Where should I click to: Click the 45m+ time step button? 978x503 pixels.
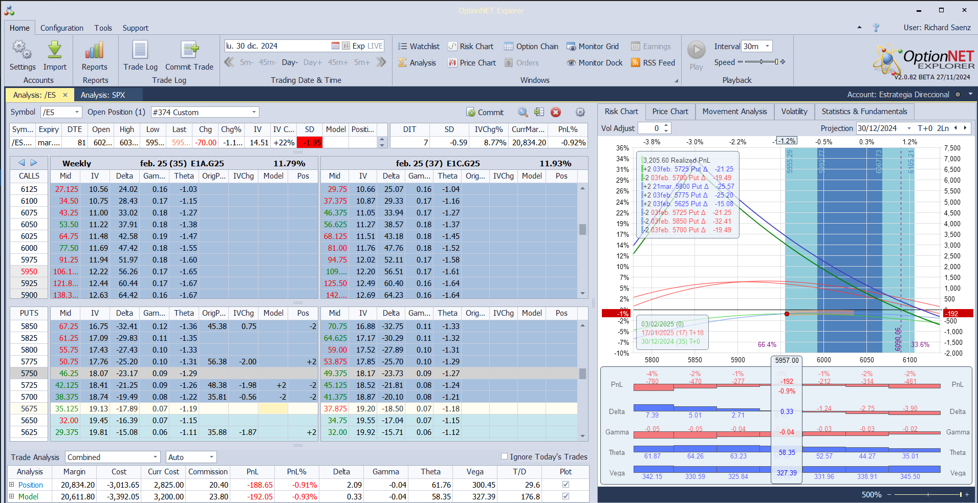pos(338,62)
